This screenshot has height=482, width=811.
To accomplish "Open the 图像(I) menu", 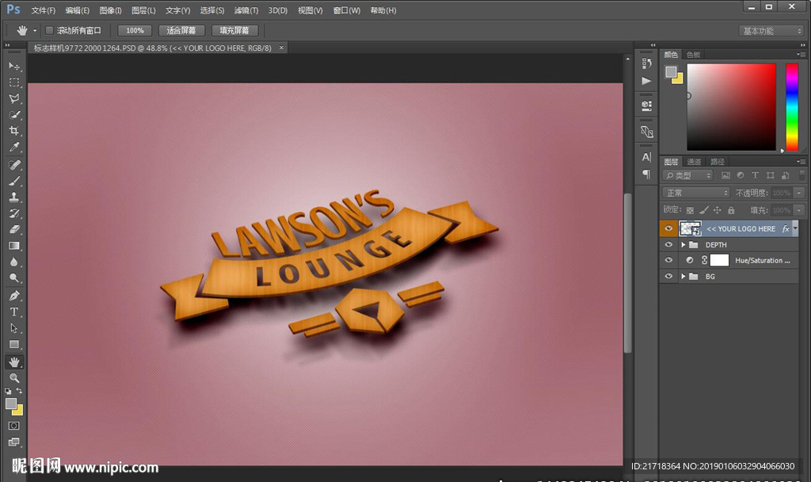I will [x=110, y=10].
